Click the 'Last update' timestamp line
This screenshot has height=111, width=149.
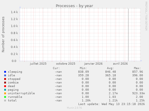pos(112,104)
